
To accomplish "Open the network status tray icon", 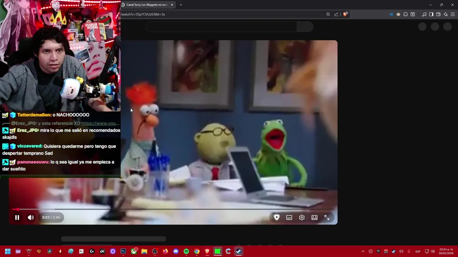I will [x=427, y=251].
